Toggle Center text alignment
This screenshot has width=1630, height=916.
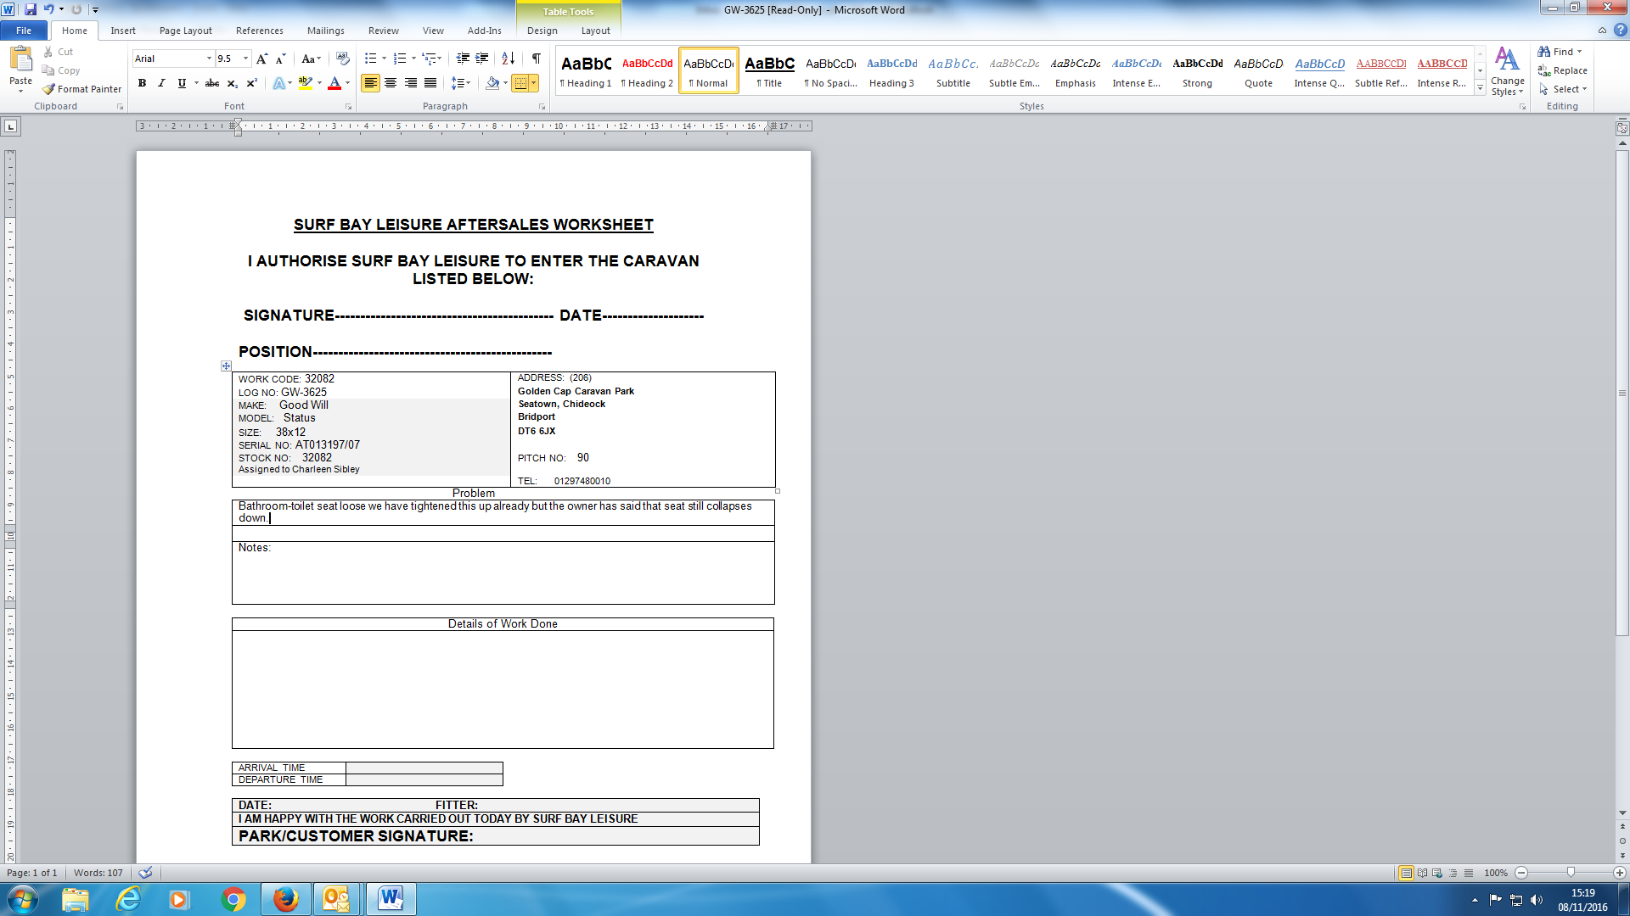[391, 83]
